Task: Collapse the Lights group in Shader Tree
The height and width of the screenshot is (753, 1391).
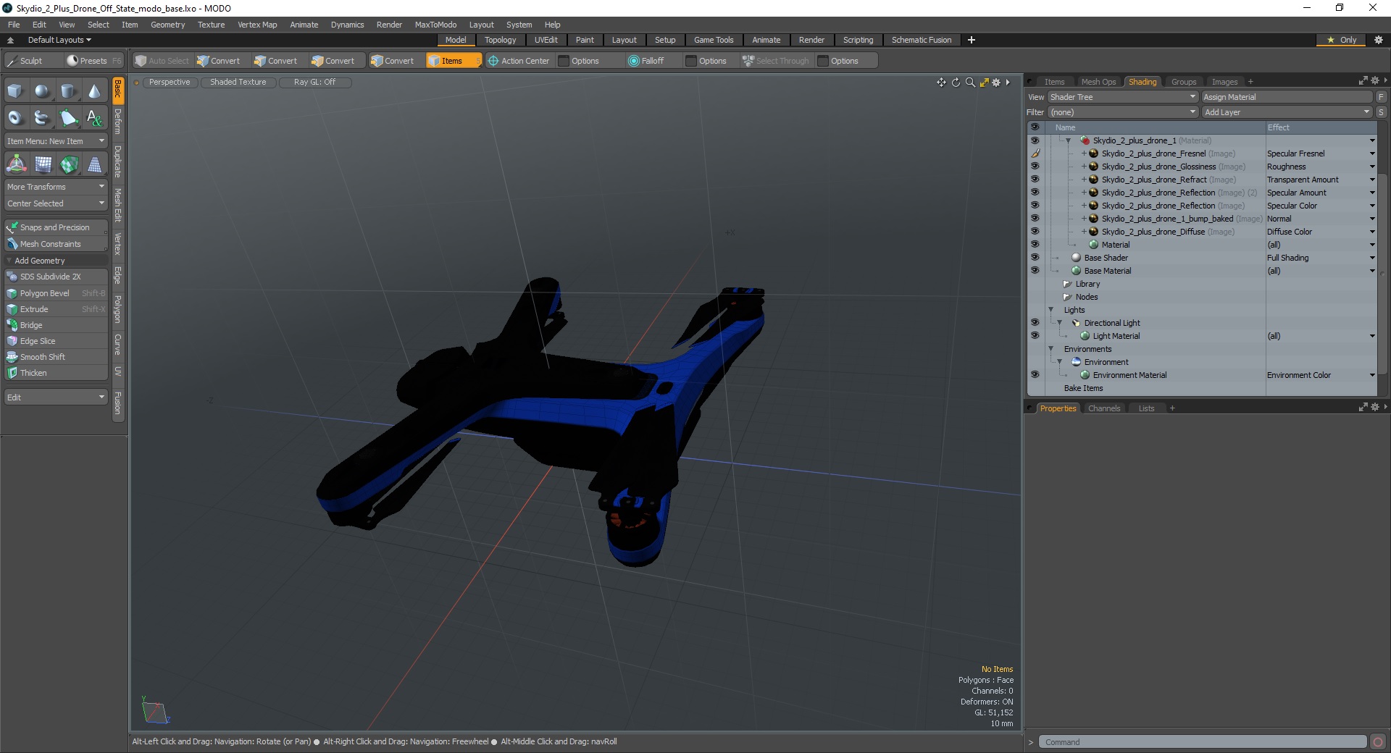Action: (1051, 310)
